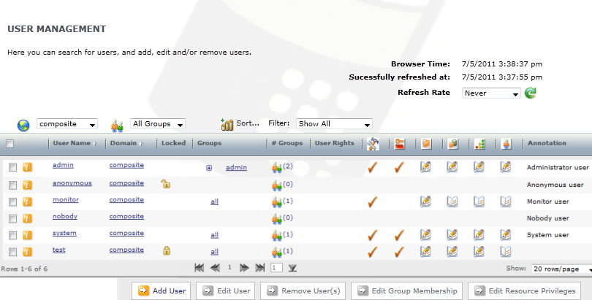Open the admin group link

236,168
